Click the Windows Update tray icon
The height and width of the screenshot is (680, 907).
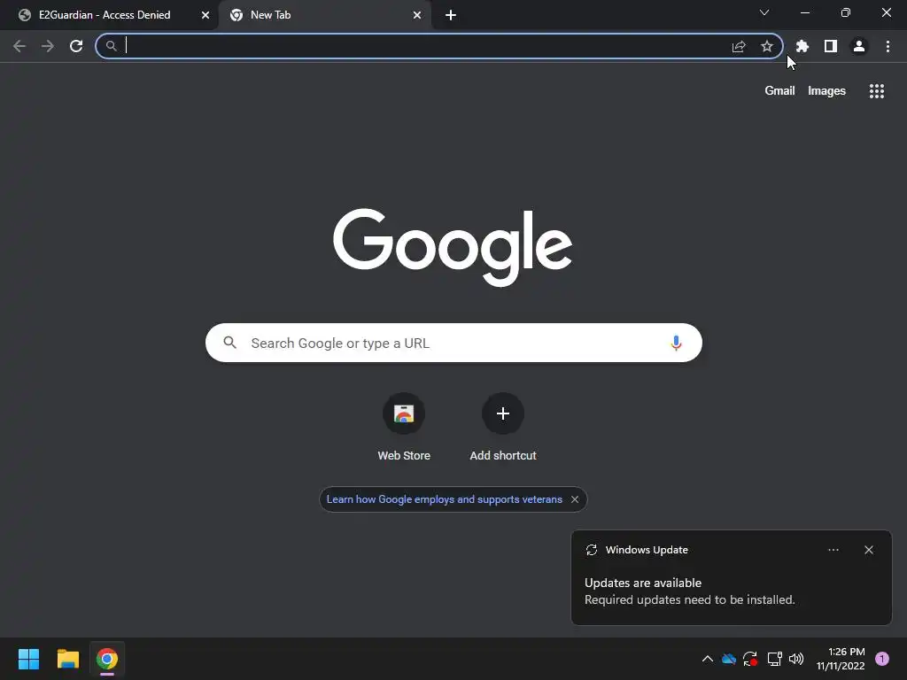coord(750,659)
